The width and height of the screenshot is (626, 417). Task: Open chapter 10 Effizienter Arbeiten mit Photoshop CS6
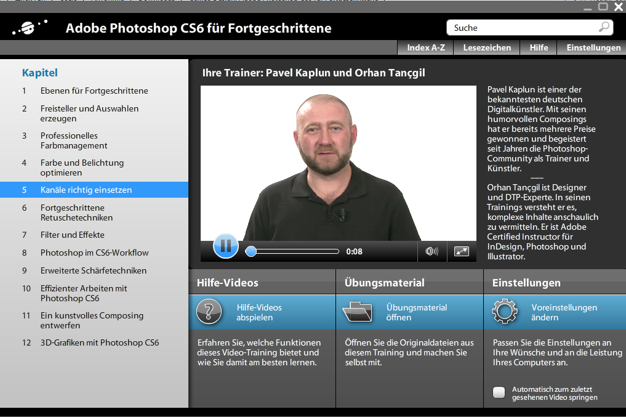pyautogui.click(x=94, y=293)
